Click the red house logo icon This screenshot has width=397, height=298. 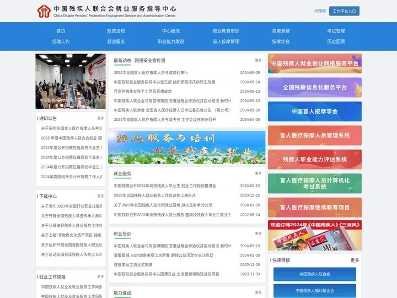coord(44,11)
